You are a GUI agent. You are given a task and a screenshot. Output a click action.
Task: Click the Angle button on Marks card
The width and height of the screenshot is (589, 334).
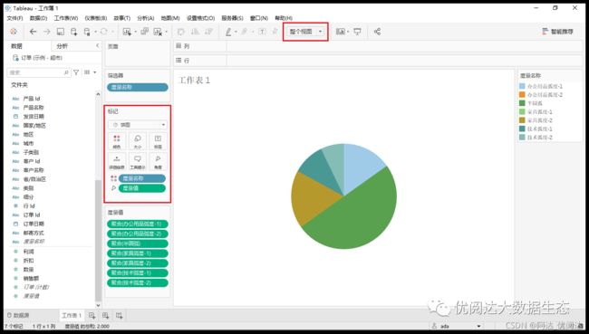(159, 162)
